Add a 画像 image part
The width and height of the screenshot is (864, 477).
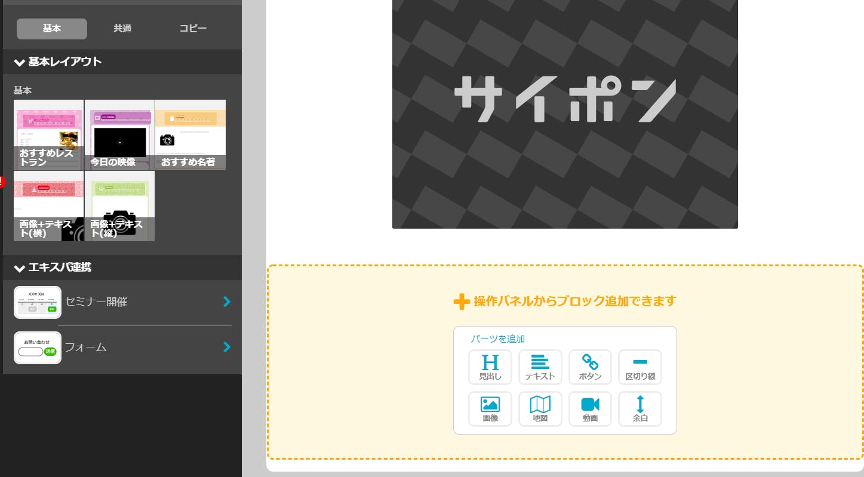pyautogui.click(x=490, y=409)
